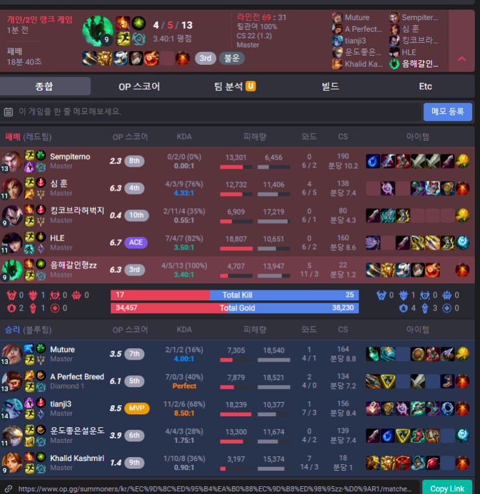Collapse the match details with the up chevron

point(462,58)
